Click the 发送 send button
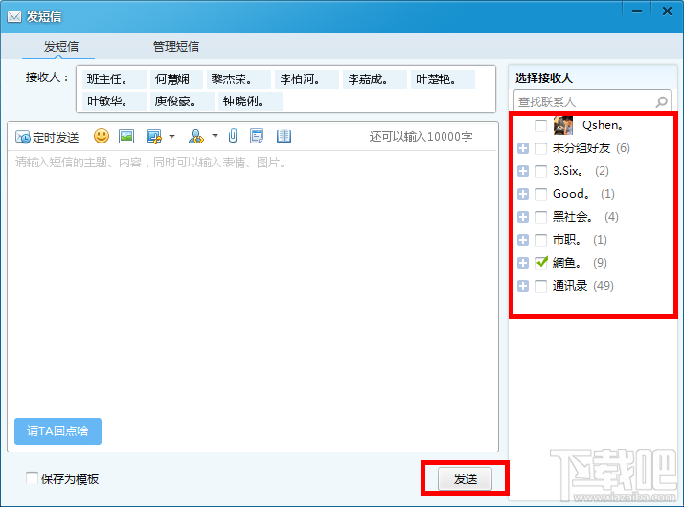 [x=465, y=479]
